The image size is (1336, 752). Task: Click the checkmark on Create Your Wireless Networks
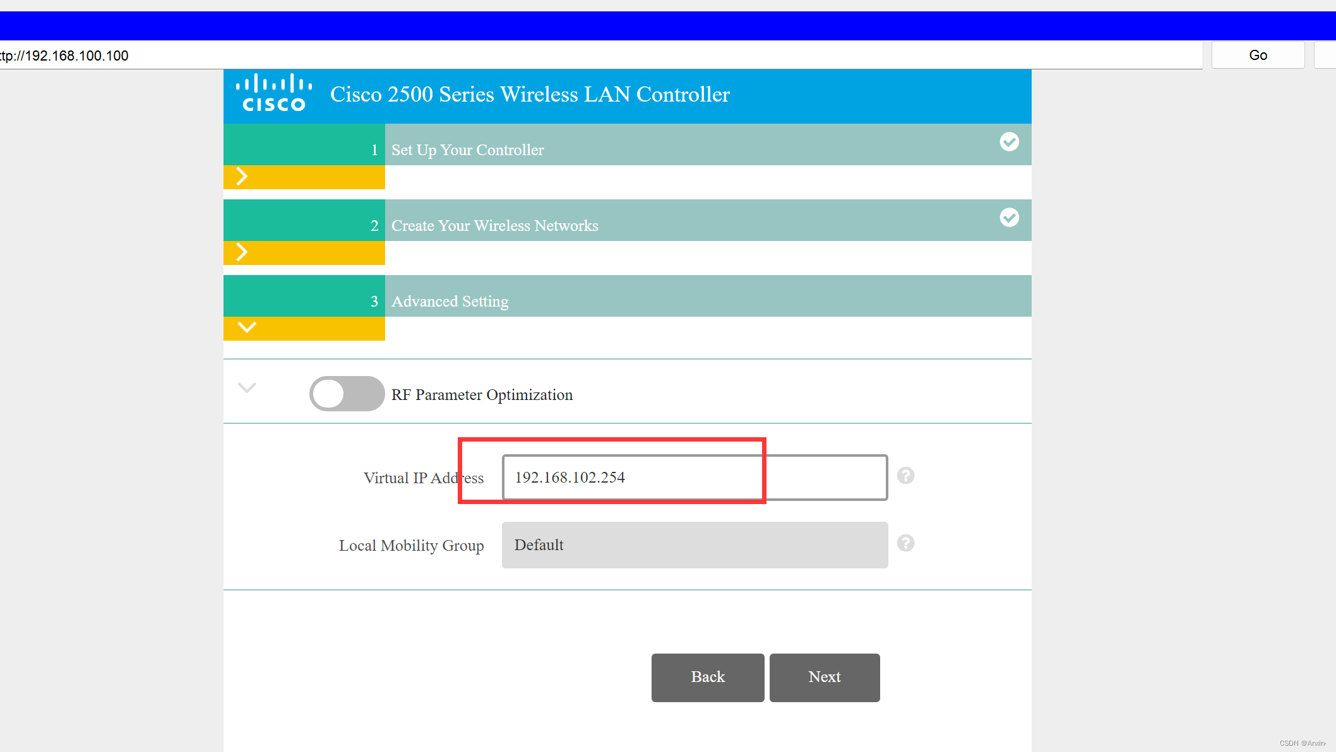tap(1009, 218)
